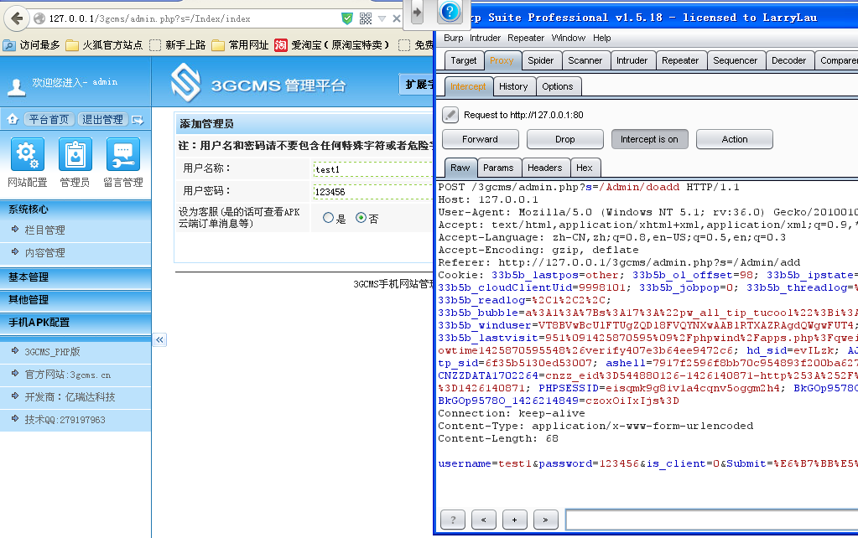Click the search help ? button
Screen dimensions: 858x538
[453, 520]
